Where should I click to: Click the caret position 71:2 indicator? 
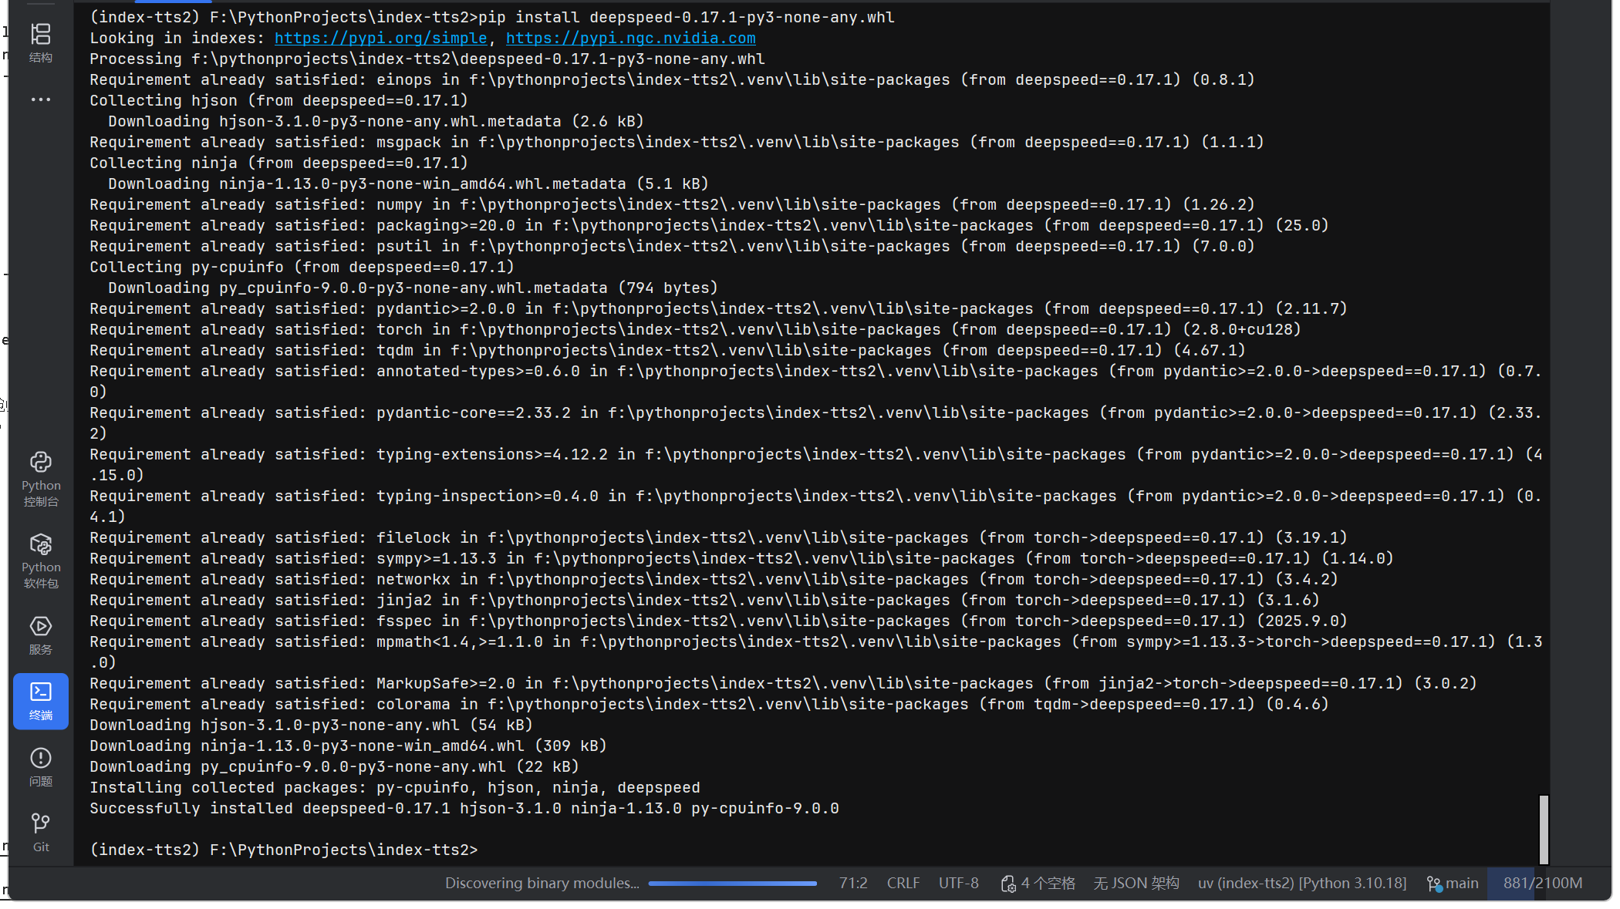tap(853, 883)
